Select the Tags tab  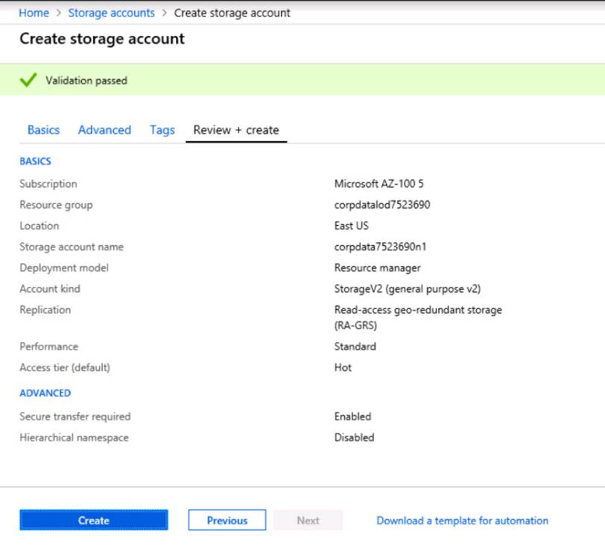click(162, 130)
